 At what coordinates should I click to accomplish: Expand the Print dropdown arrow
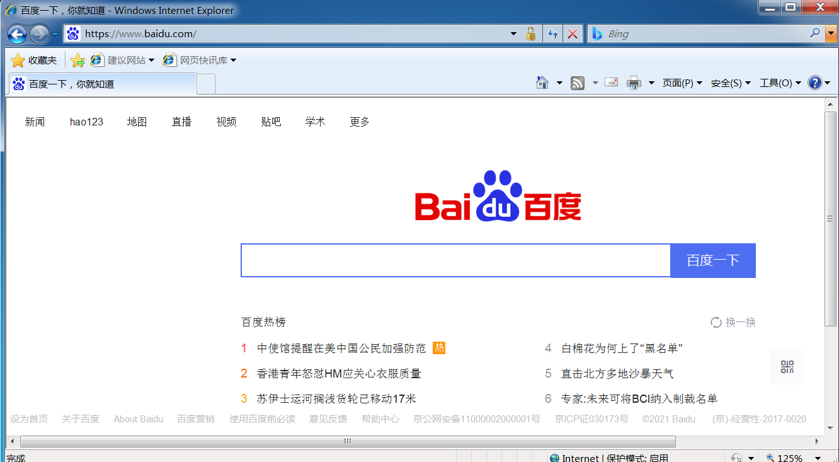coord(651,83)
